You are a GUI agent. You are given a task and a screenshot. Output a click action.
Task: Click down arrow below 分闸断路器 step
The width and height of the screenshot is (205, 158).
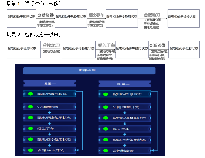(50, 112)
